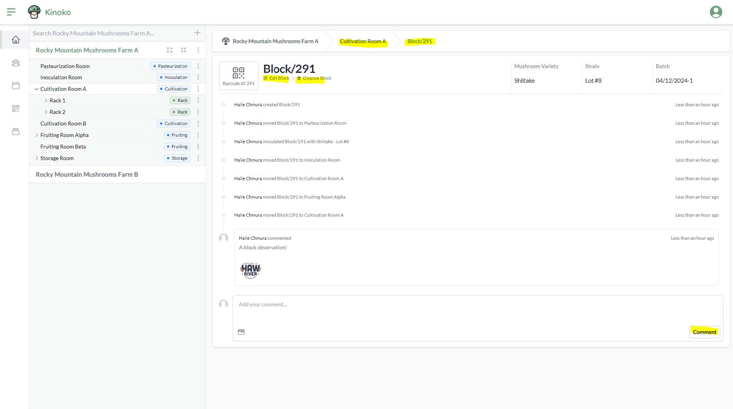Open the calendar sidebar icon

pos(16,85)
